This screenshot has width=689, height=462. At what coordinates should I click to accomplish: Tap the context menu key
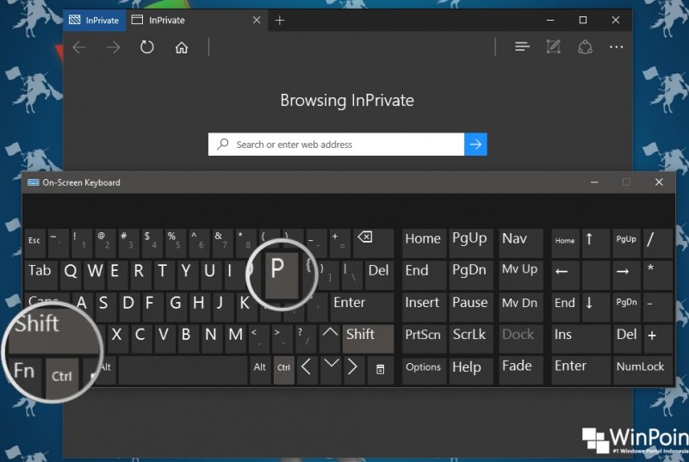[380, 371]
